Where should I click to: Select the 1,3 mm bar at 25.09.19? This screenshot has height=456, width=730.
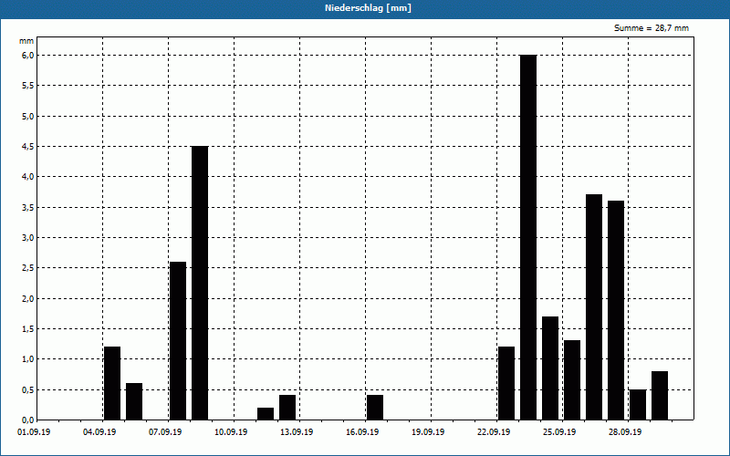point(572,380)
